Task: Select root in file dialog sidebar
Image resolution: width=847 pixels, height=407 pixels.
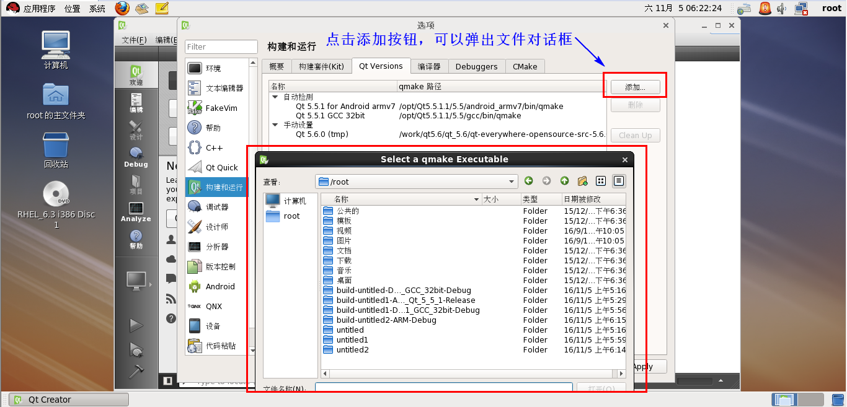Action: click(x=290, y=216)
